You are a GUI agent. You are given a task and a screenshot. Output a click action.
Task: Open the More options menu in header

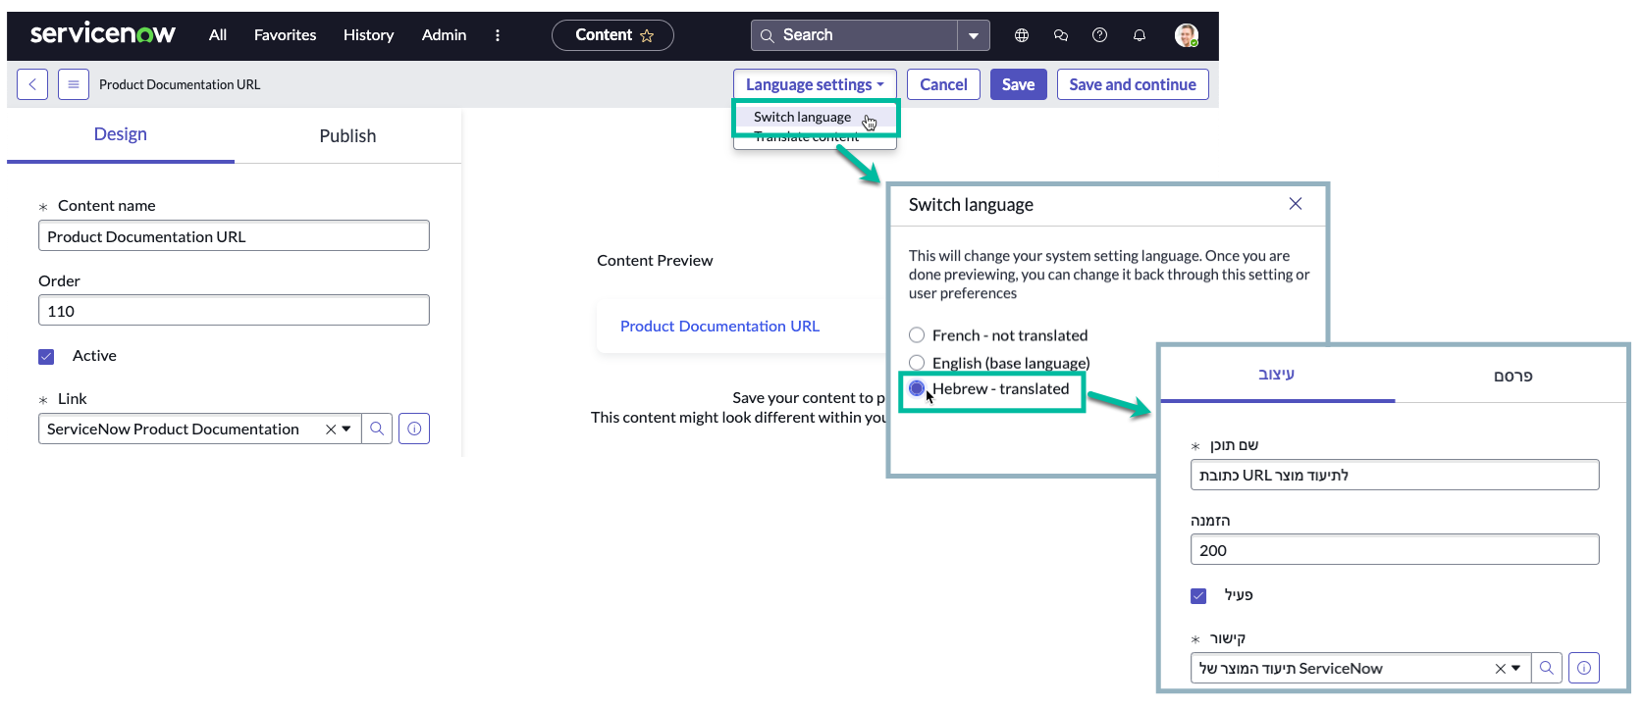pos(498,35)
